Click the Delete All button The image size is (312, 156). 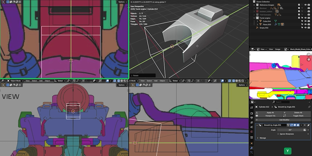coord(297,113)
